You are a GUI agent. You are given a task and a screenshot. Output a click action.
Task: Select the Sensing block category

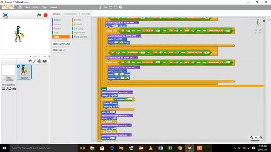(80, 28)
